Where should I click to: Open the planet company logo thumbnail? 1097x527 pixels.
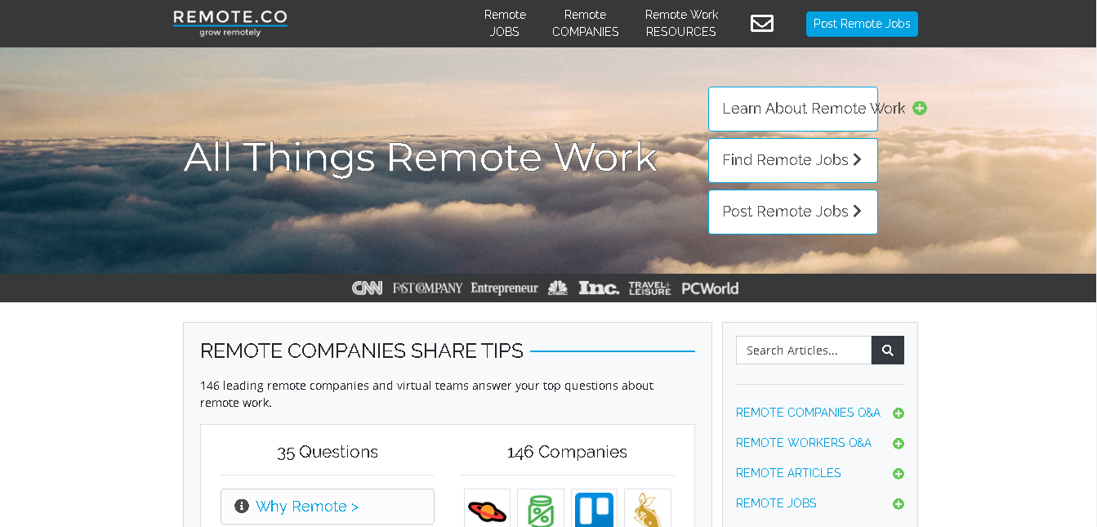click(487, 508)
